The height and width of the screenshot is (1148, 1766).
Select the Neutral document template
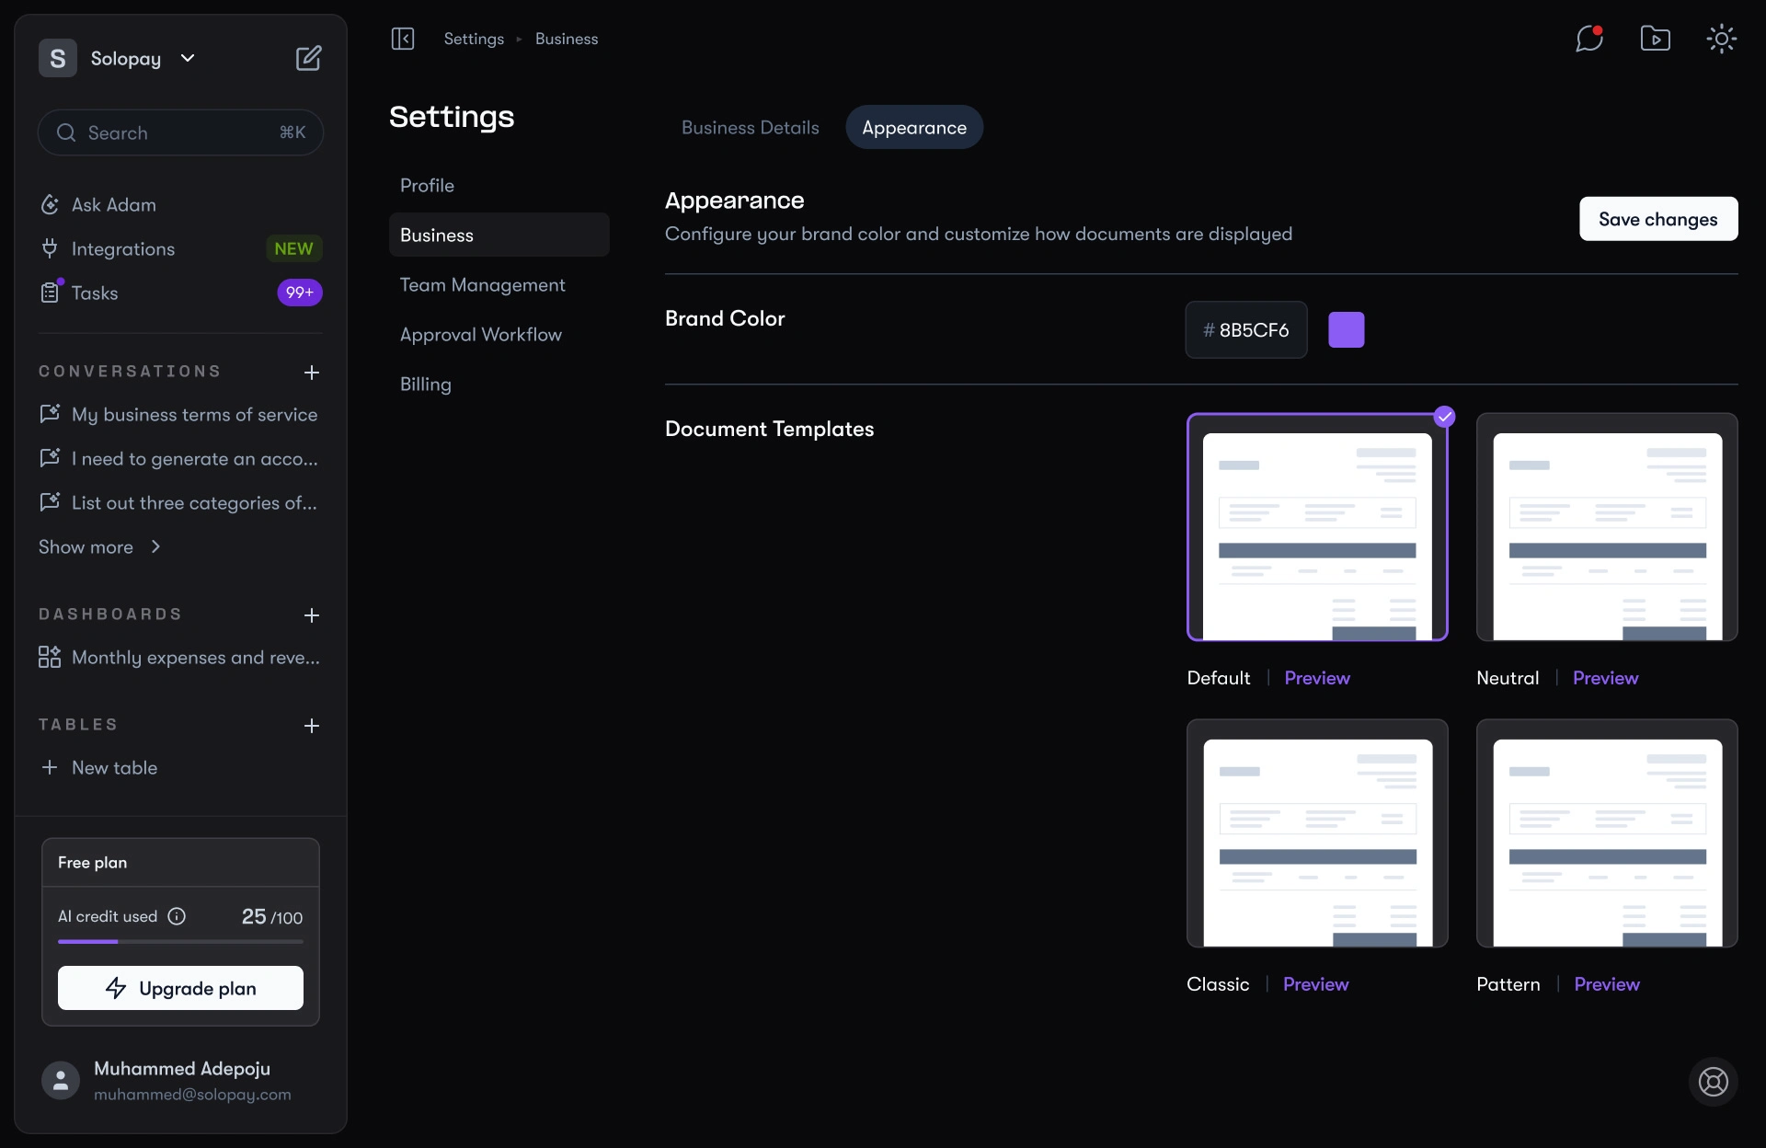click(x=1606, y=528)
